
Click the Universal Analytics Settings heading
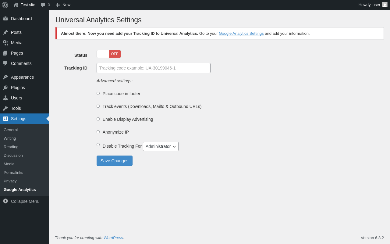tap(98, 20)
